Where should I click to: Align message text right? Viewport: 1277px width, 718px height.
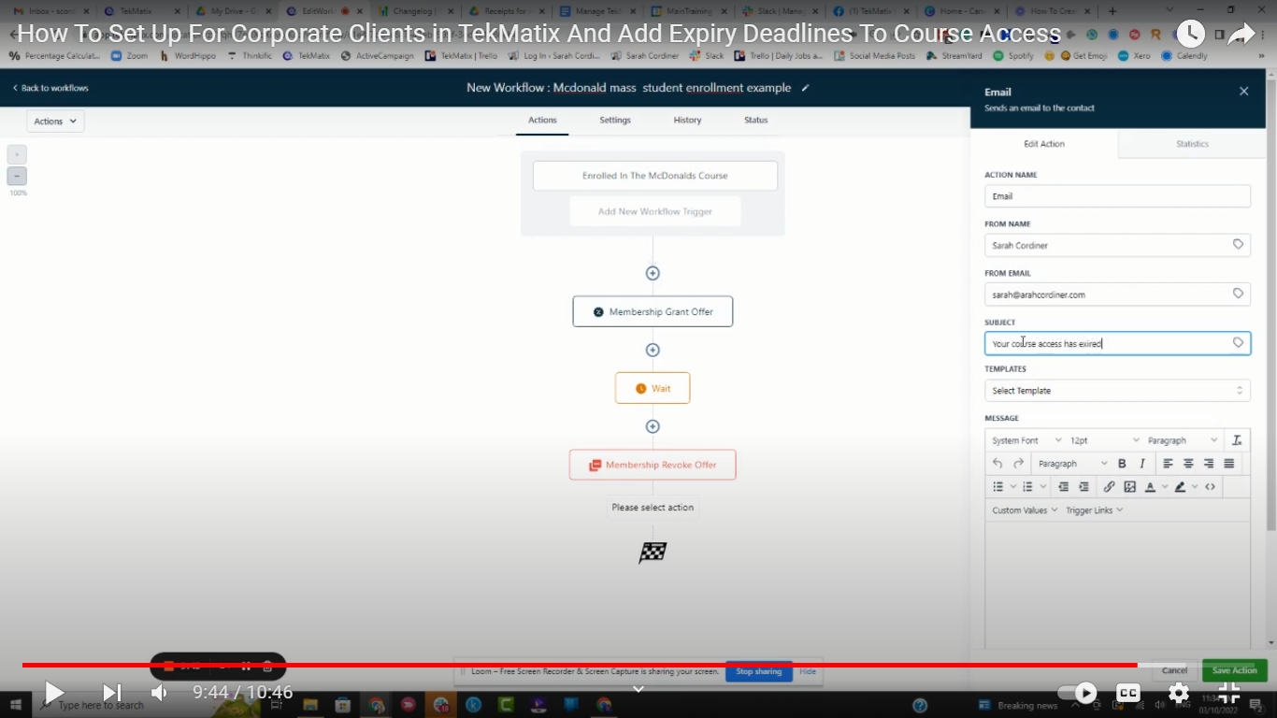pos(1209,464)
